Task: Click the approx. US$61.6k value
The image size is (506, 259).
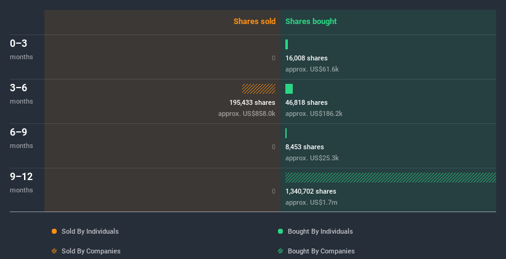Action: pyautogui.click(x=312, y=69)
